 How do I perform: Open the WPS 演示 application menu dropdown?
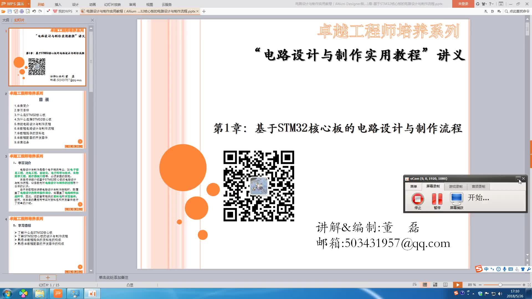[x=29, y=4]
